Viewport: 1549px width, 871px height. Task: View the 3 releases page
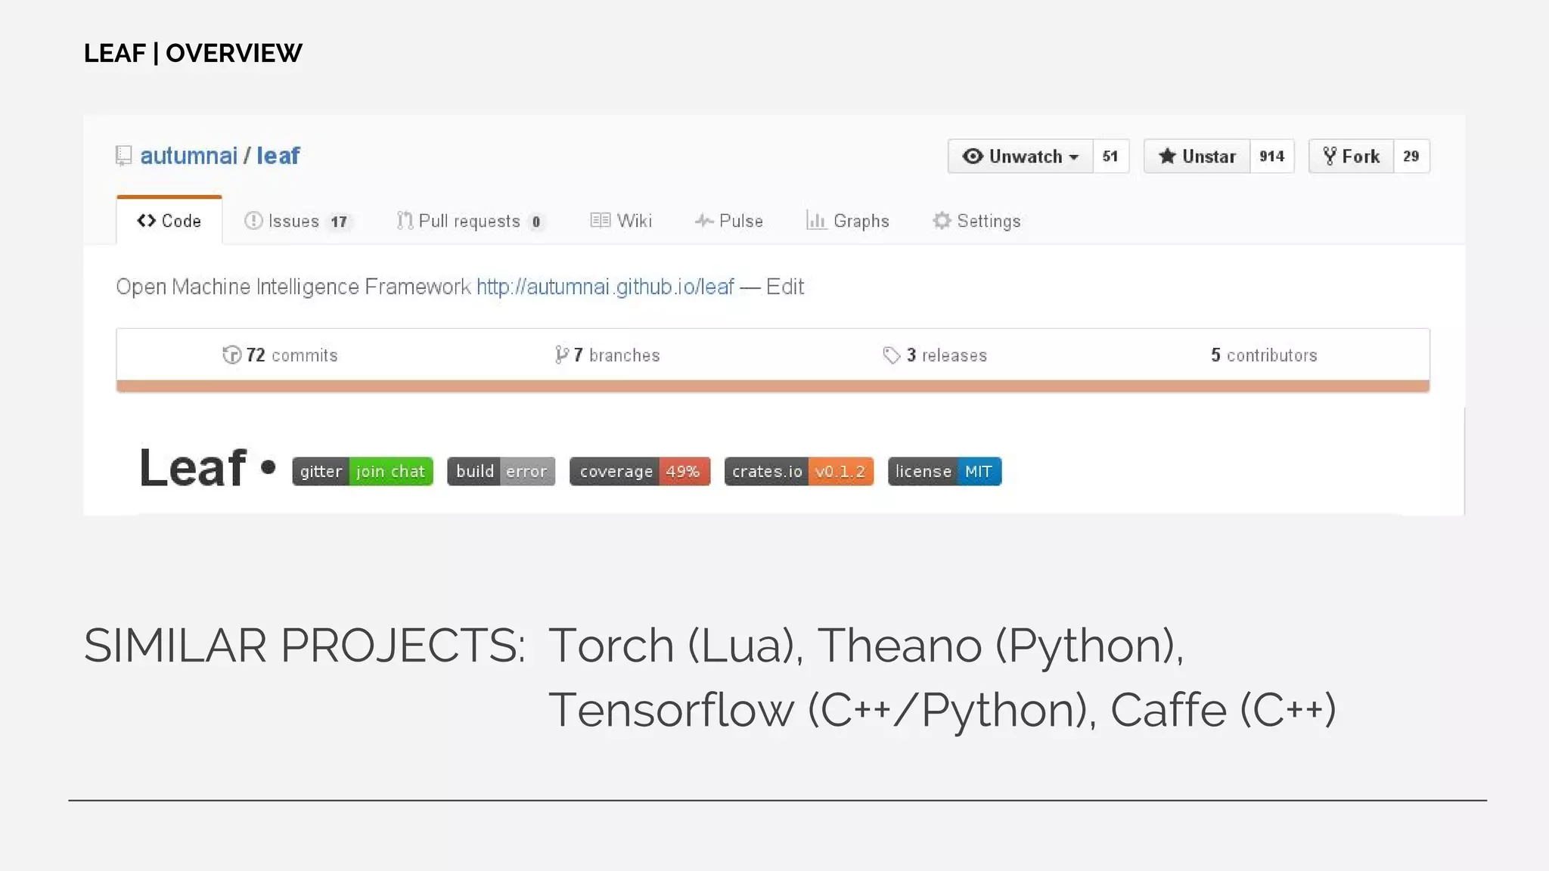click(x=935, y=355)
